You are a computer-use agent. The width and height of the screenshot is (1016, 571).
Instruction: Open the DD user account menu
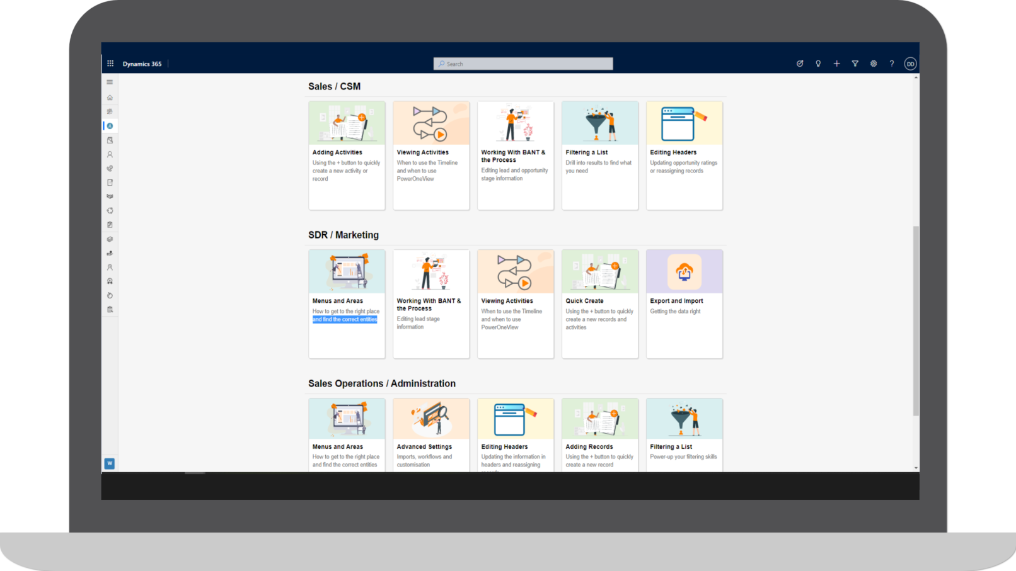click(x=910, y=64)
